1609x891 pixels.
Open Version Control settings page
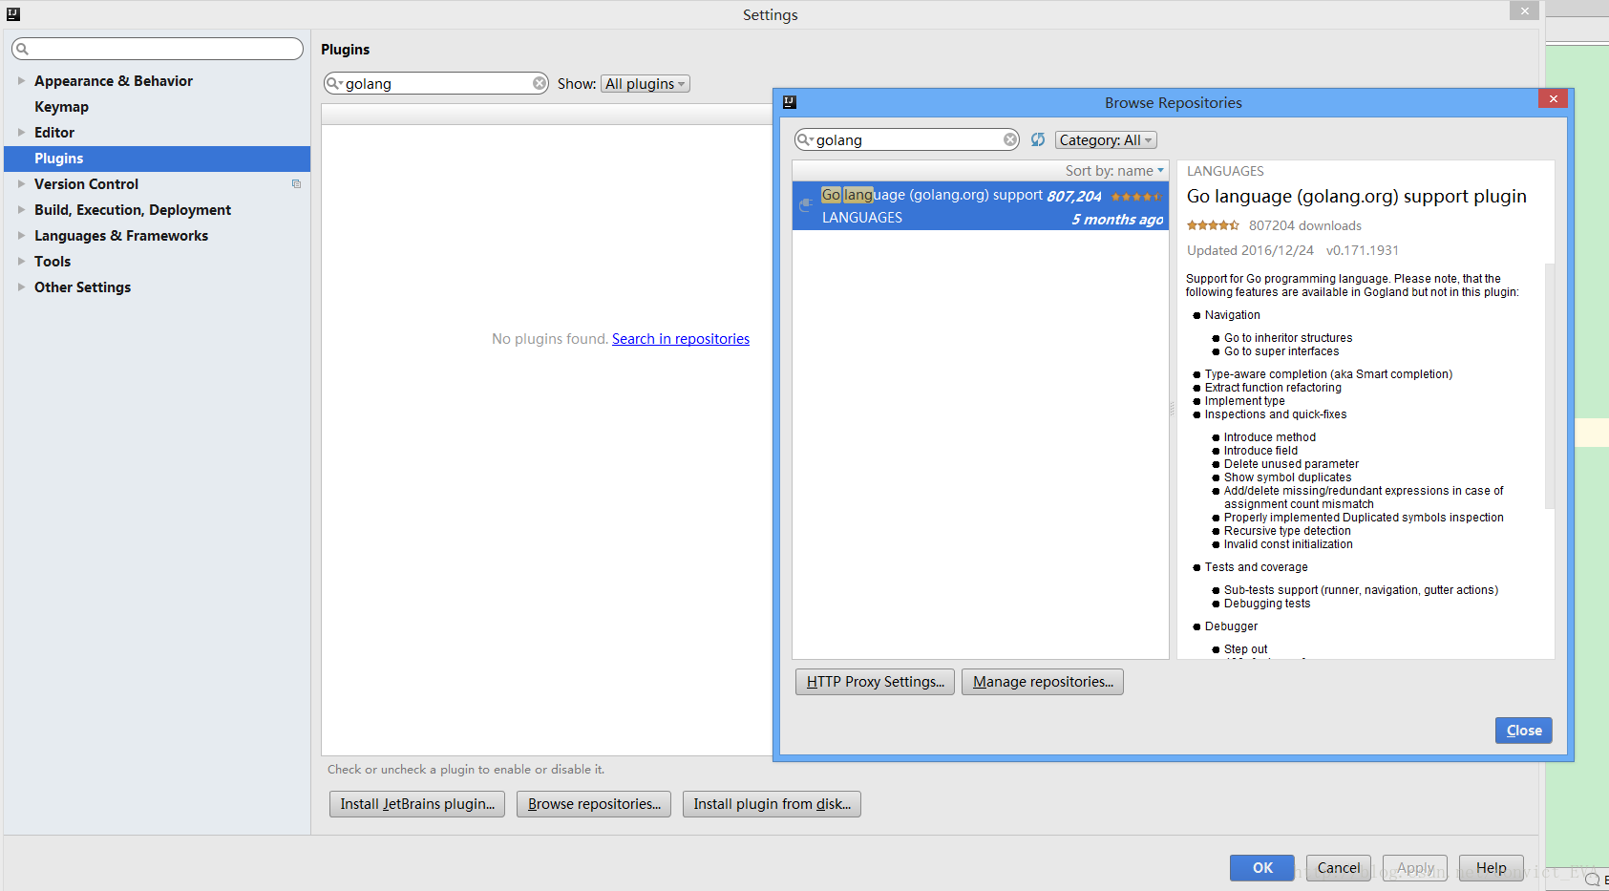(86, 184)
